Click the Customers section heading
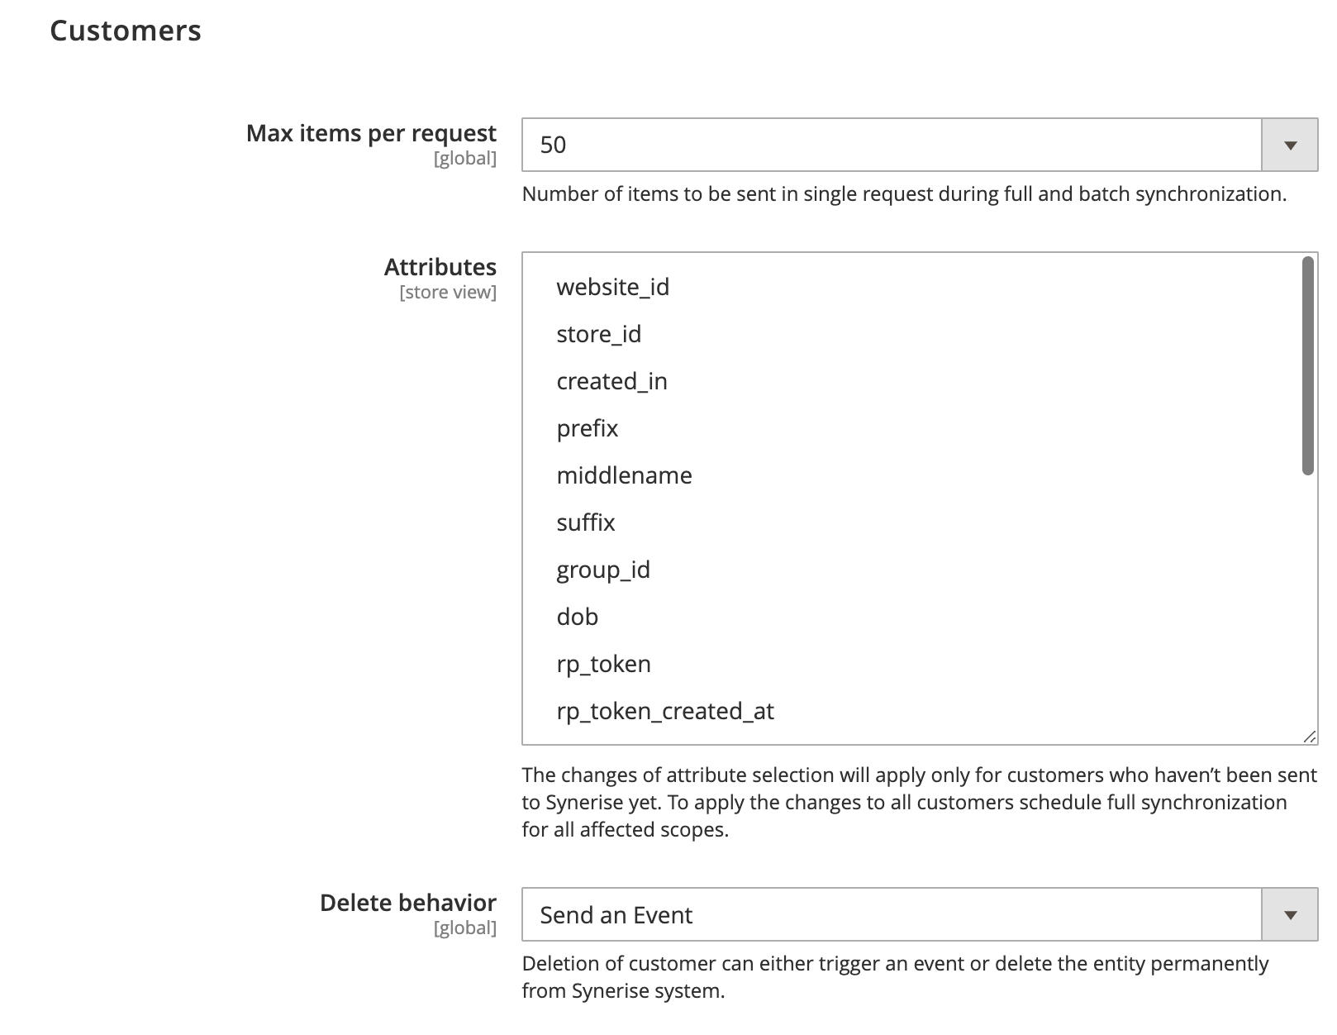This screenshot has width=1337, height=1035. pyautogui.click(x=126, y=31)
